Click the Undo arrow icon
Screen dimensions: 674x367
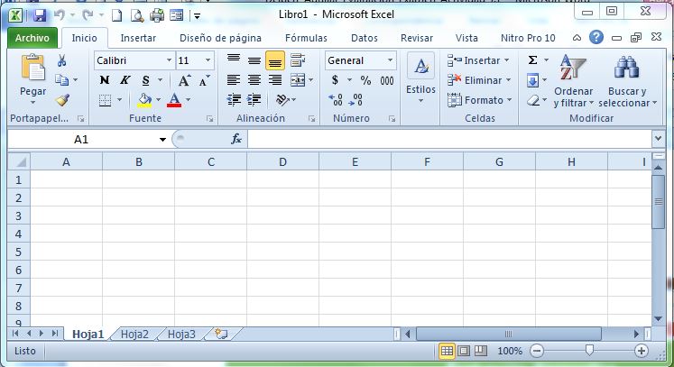[x=60, y=15]
